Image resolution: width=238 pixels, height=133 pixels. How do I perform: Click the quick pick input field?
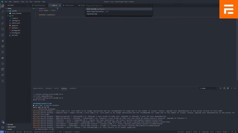point(119,6)
